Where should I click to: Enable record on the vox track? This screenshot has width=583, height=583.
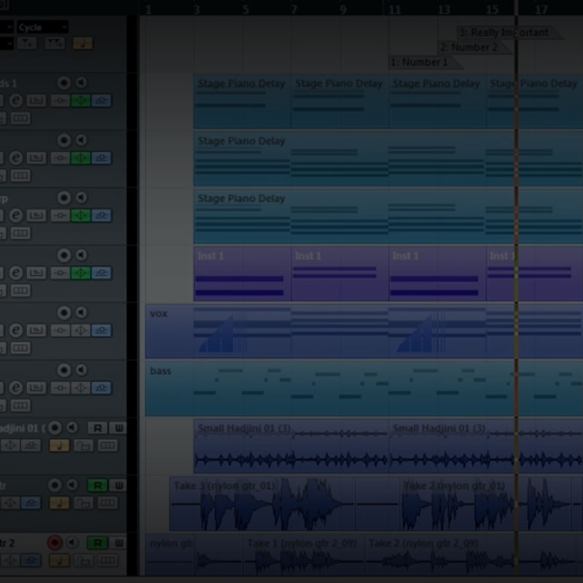pos(64,313)
